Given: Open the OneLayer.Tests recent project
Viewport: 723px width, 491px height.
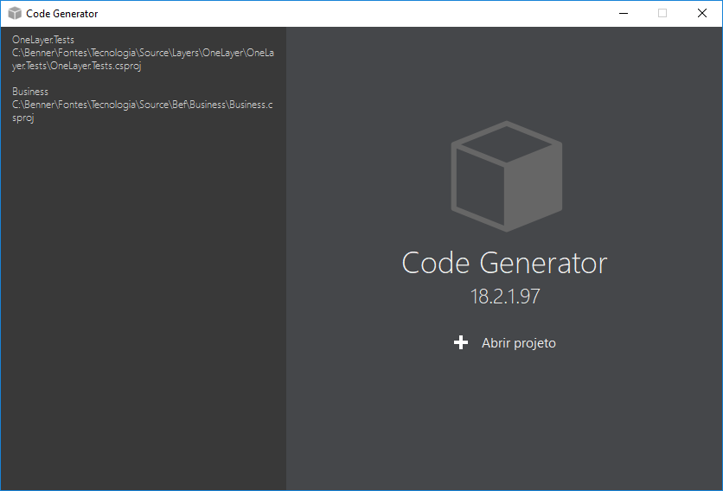Looking at the screenshot, I should pos(43,40).
